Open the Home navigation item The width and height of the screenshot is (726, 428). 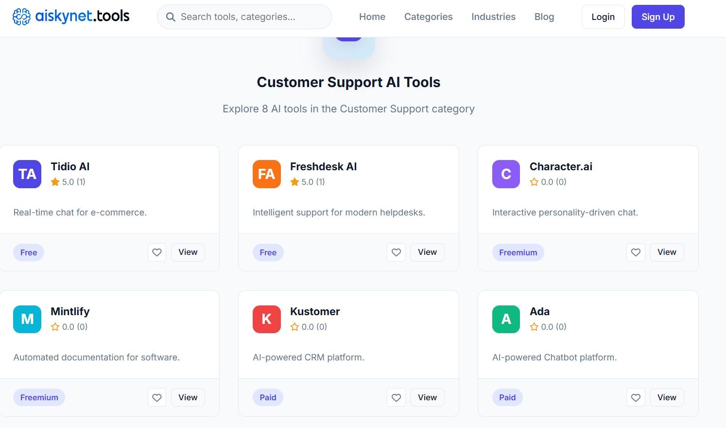pos(372,17)
